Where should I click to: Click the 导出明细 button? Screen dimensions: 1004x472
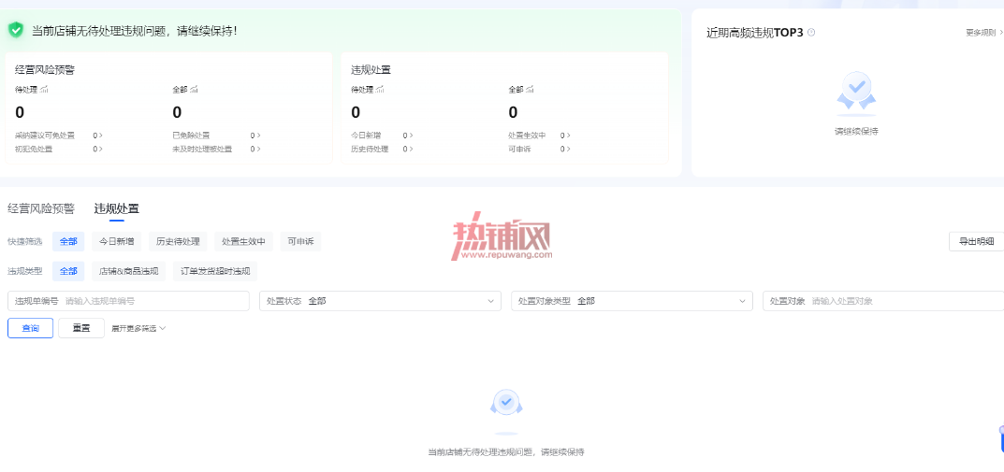[x=976, y=242]
